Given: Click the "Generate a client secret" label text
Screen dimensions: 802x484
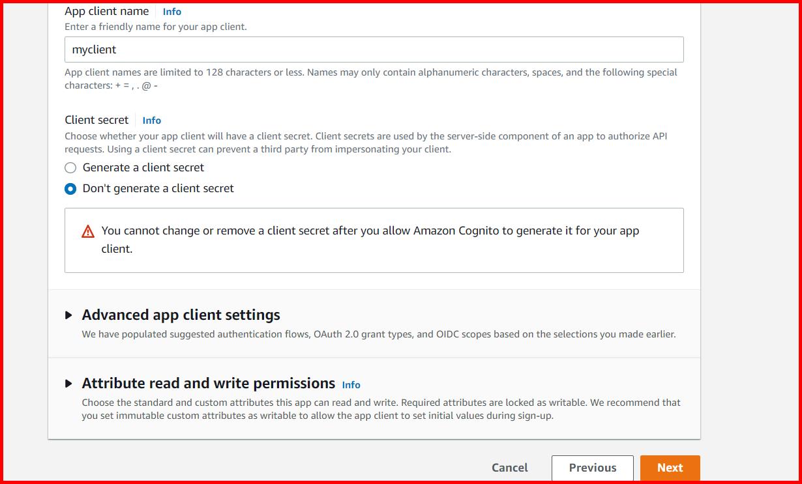Looking at the screenshot, I should (143, 167).
